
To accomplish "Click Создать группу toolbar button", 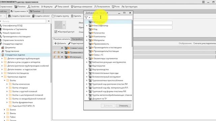I will pos(60,16).
